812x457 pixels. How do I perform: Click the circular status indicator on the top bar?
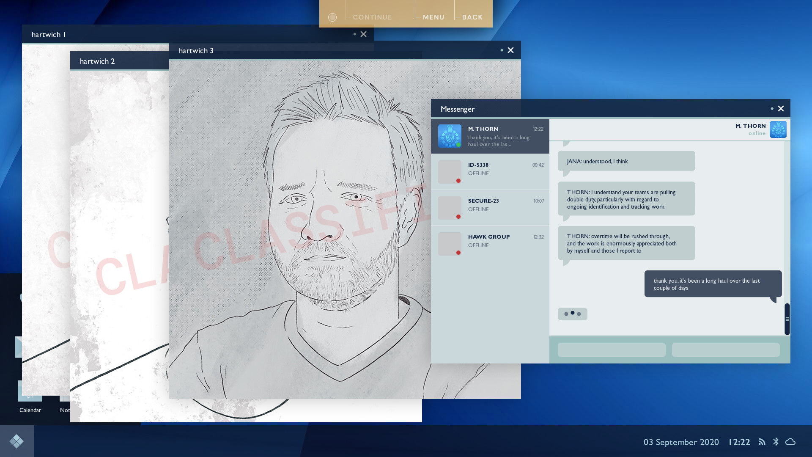pos(332,17)
